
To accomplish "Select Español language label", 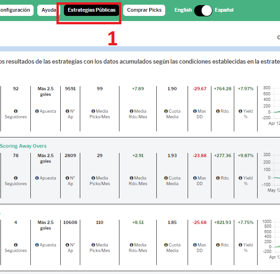I will coord(224,10).
